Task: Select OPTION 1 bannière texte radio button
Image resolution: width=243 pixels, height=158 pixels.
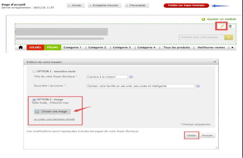Action: click(34, 71)
